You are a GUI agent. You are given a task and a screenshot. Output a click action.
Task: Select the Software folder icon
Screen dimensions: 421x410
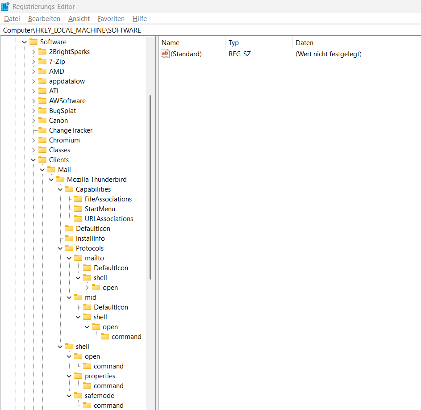pyautogui.click(x=33, y=42)
